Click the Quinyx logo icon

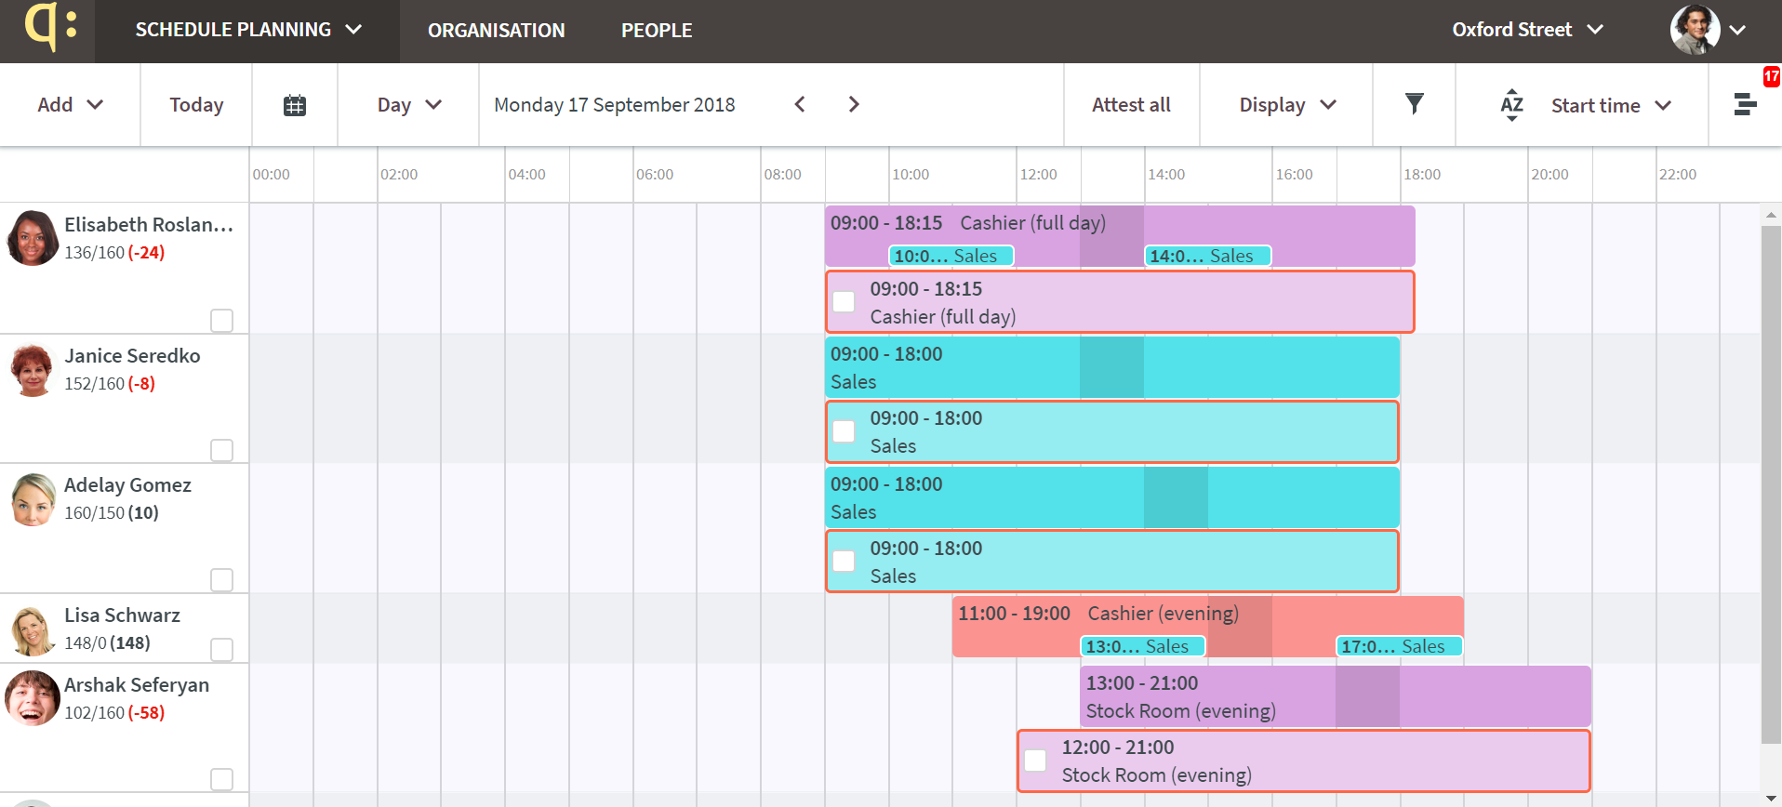(x=50, y=26)
